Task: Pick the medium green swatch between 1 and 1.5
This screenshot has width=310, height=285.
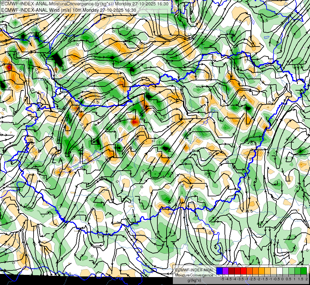Action: (x=298, y=271)
